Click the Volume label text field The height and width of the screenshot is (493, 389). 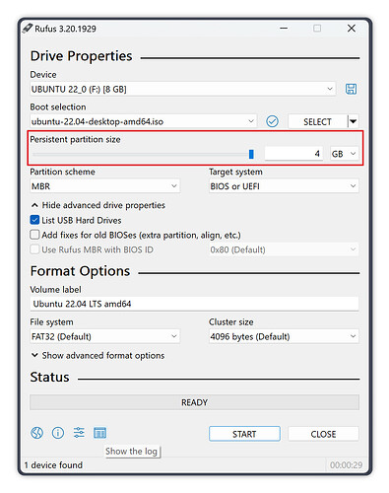click(194, 304)
